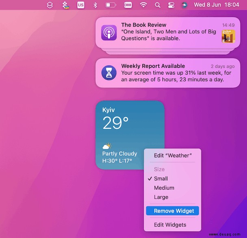
Task: Click the Kyiv weather widget
Action: coord(130,135)
